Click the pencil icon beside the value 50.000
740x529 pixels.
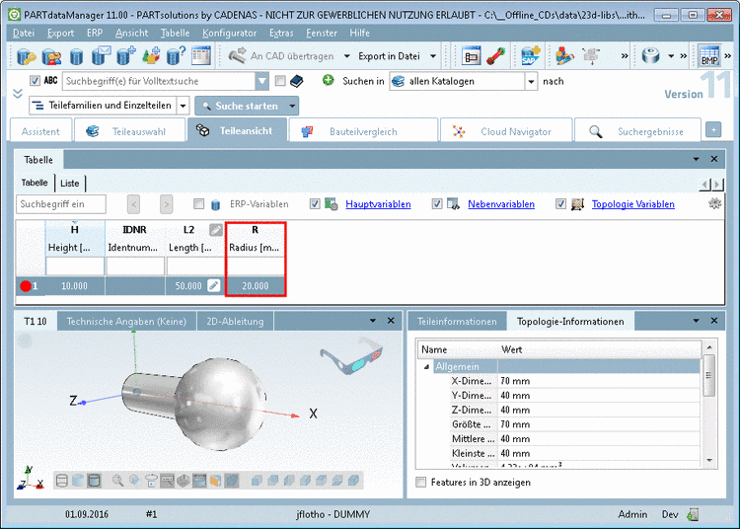tap(214, 285)
